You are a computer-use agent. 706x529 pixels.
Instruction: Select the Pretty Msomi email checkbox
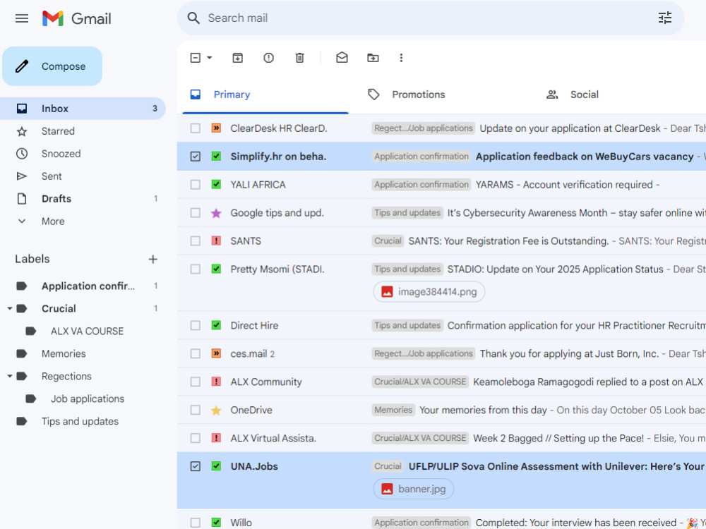(195, 269)
